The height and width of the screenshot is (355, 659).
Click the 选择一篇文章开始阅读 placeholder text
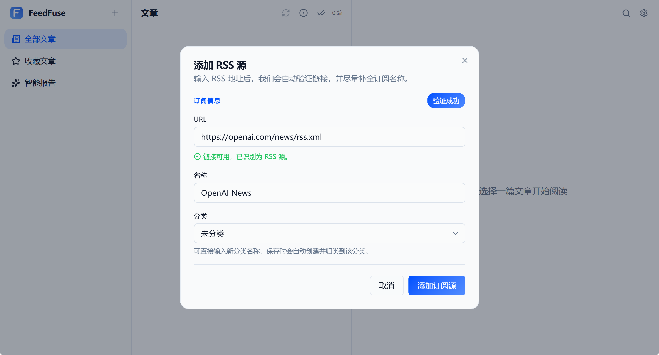coord(523,191)
